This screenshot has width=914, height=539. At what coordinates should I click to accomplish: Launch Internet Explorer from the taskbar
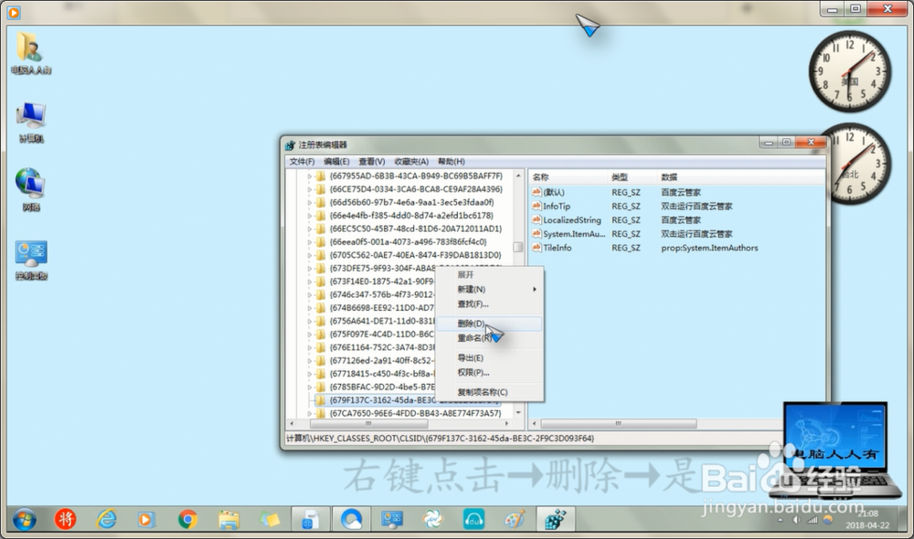click(x=107, y=519)
